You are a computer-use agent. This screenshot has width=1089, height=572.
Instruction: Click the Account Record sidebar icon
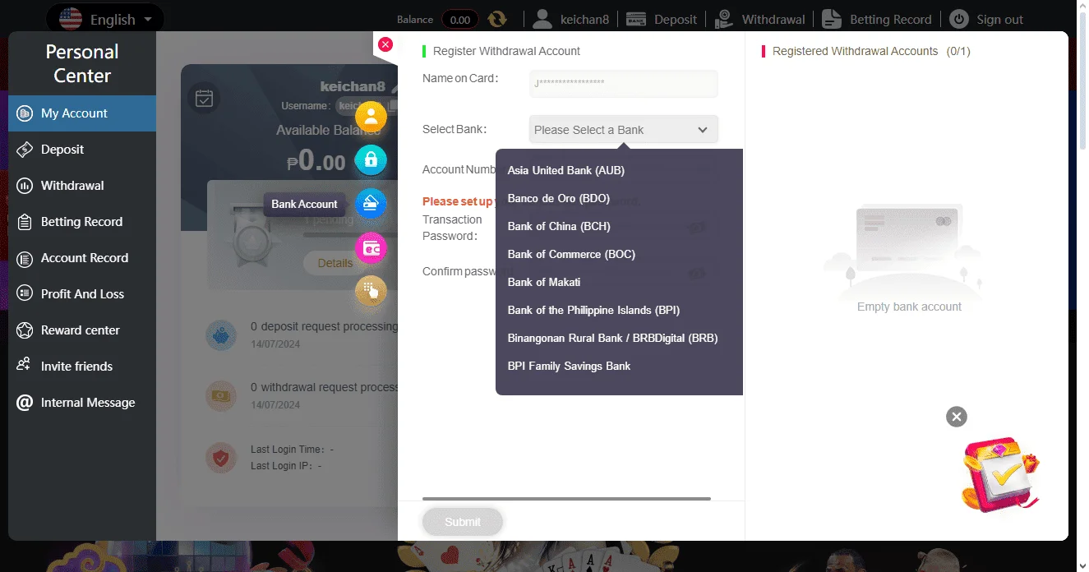(25, 258)
